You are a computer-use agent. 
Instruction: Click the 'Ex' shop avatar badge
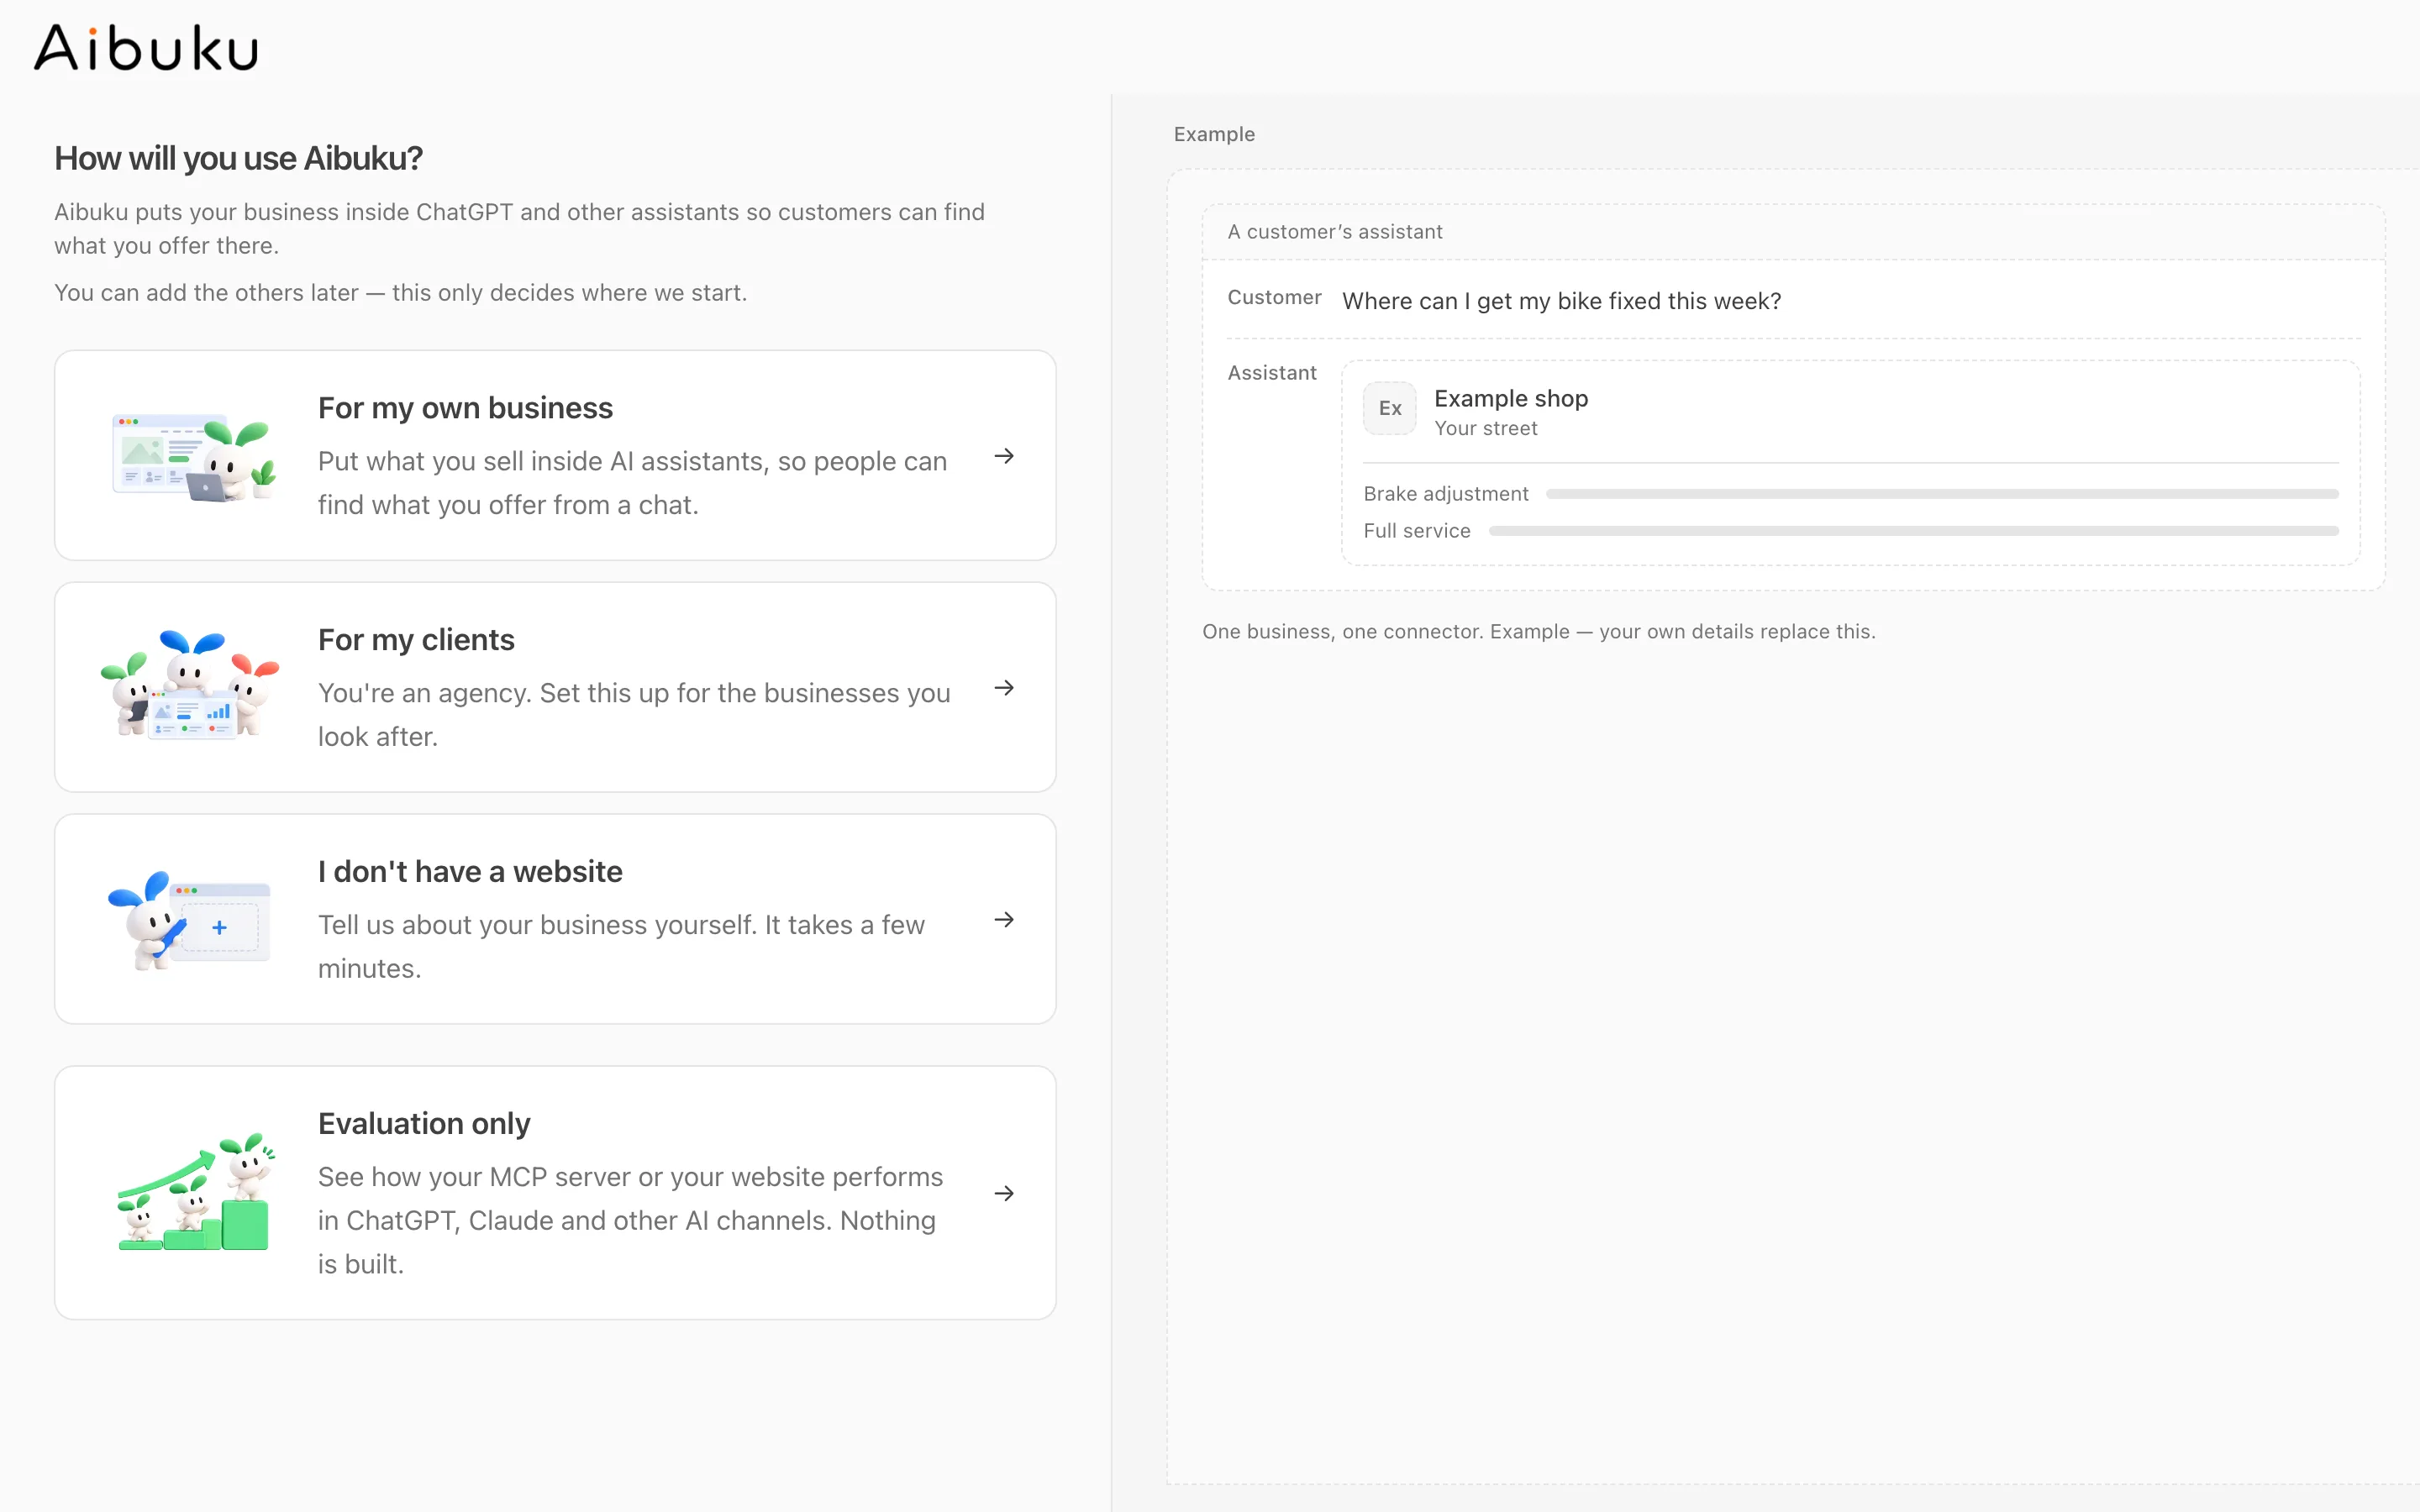click(x=1390, y=408)
